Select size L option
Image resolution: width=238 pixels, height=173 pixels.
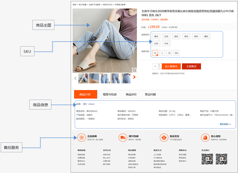coord(162,53)
